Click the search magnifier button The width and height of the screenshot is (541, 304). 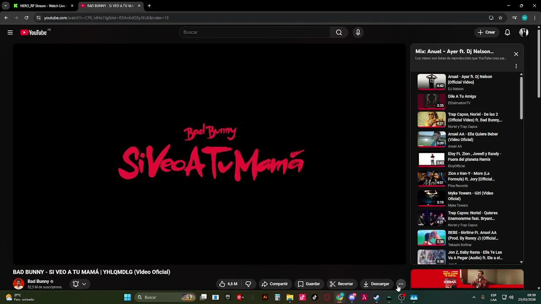click(339, 33)
